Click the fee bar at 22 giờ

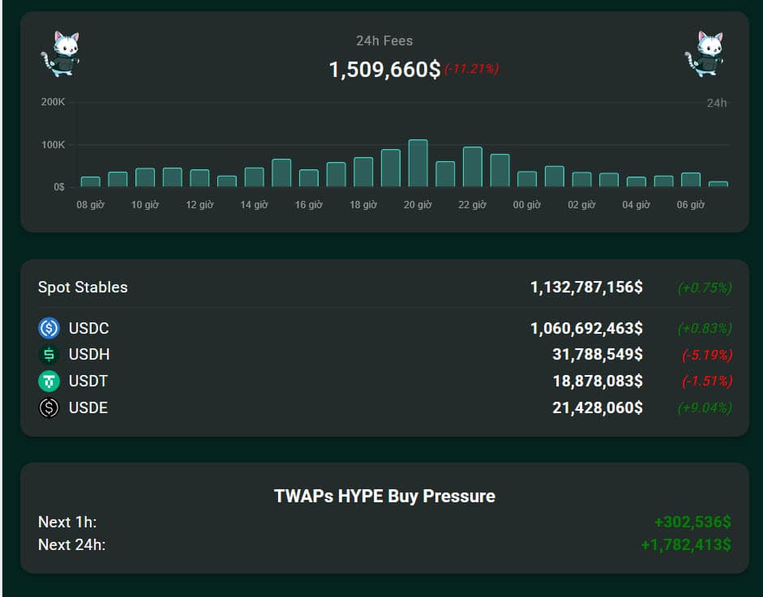(x=472, y=167)
